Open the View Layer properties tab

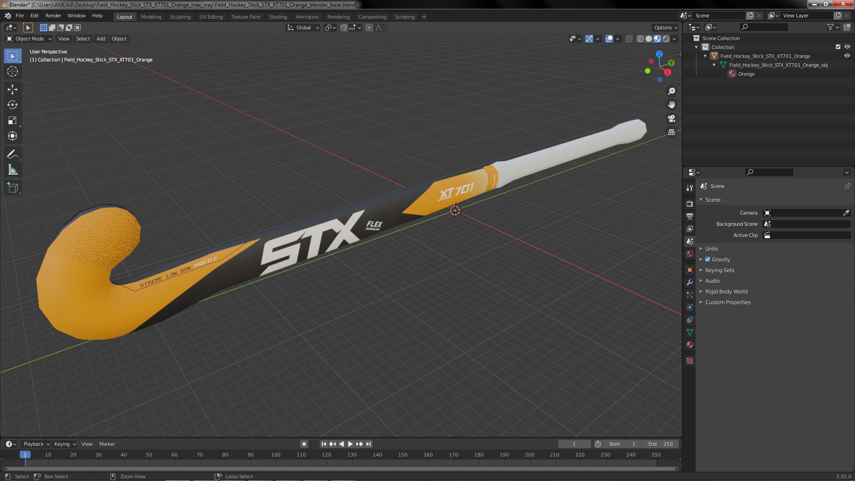[690, 228]
